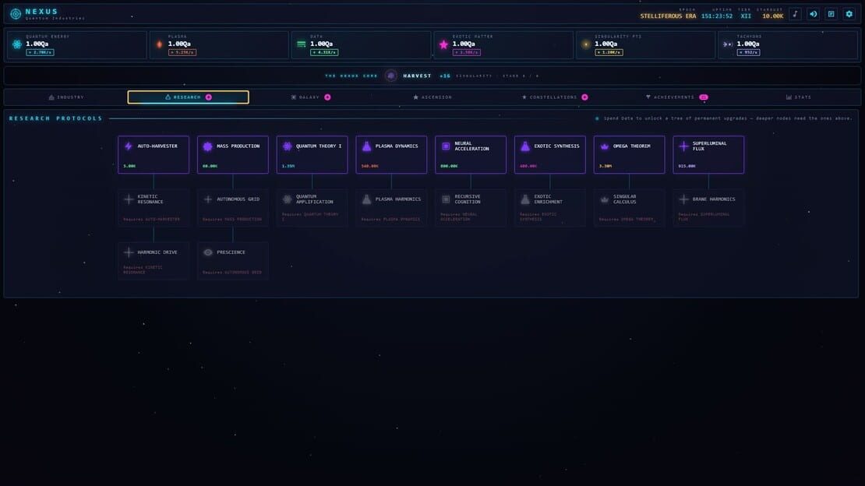Image resolution: width=865 pixels, height=486 pixels.
Task: Select the Research tab
Action: click(188, 97)
